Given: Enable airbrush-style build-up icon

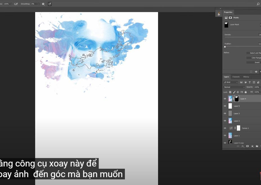Looking at the screenshot, I should click(x=16, y=4).
